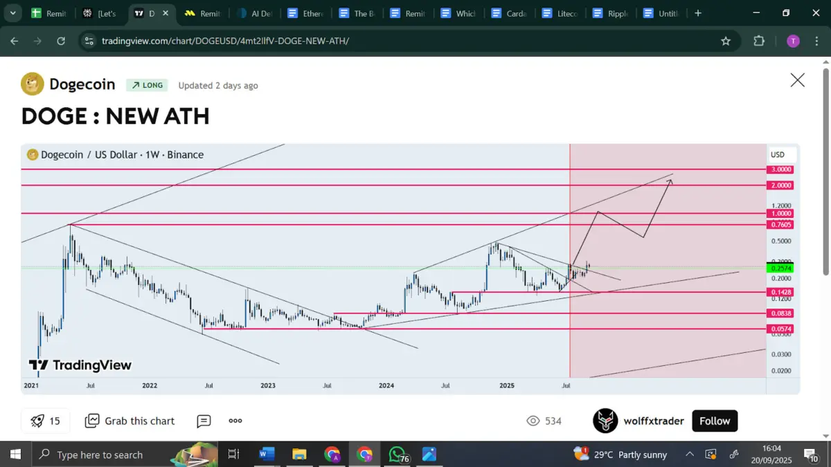Click the 0.0838 price level label

pos(780,313)
